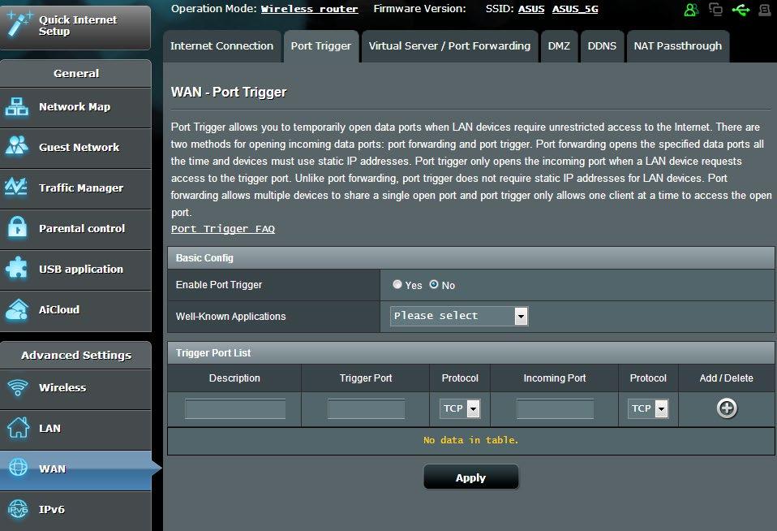Open Virtual Server / Port Forwarding tab
This screenshot has height=531, width=777.
click(x=449, y=46)
